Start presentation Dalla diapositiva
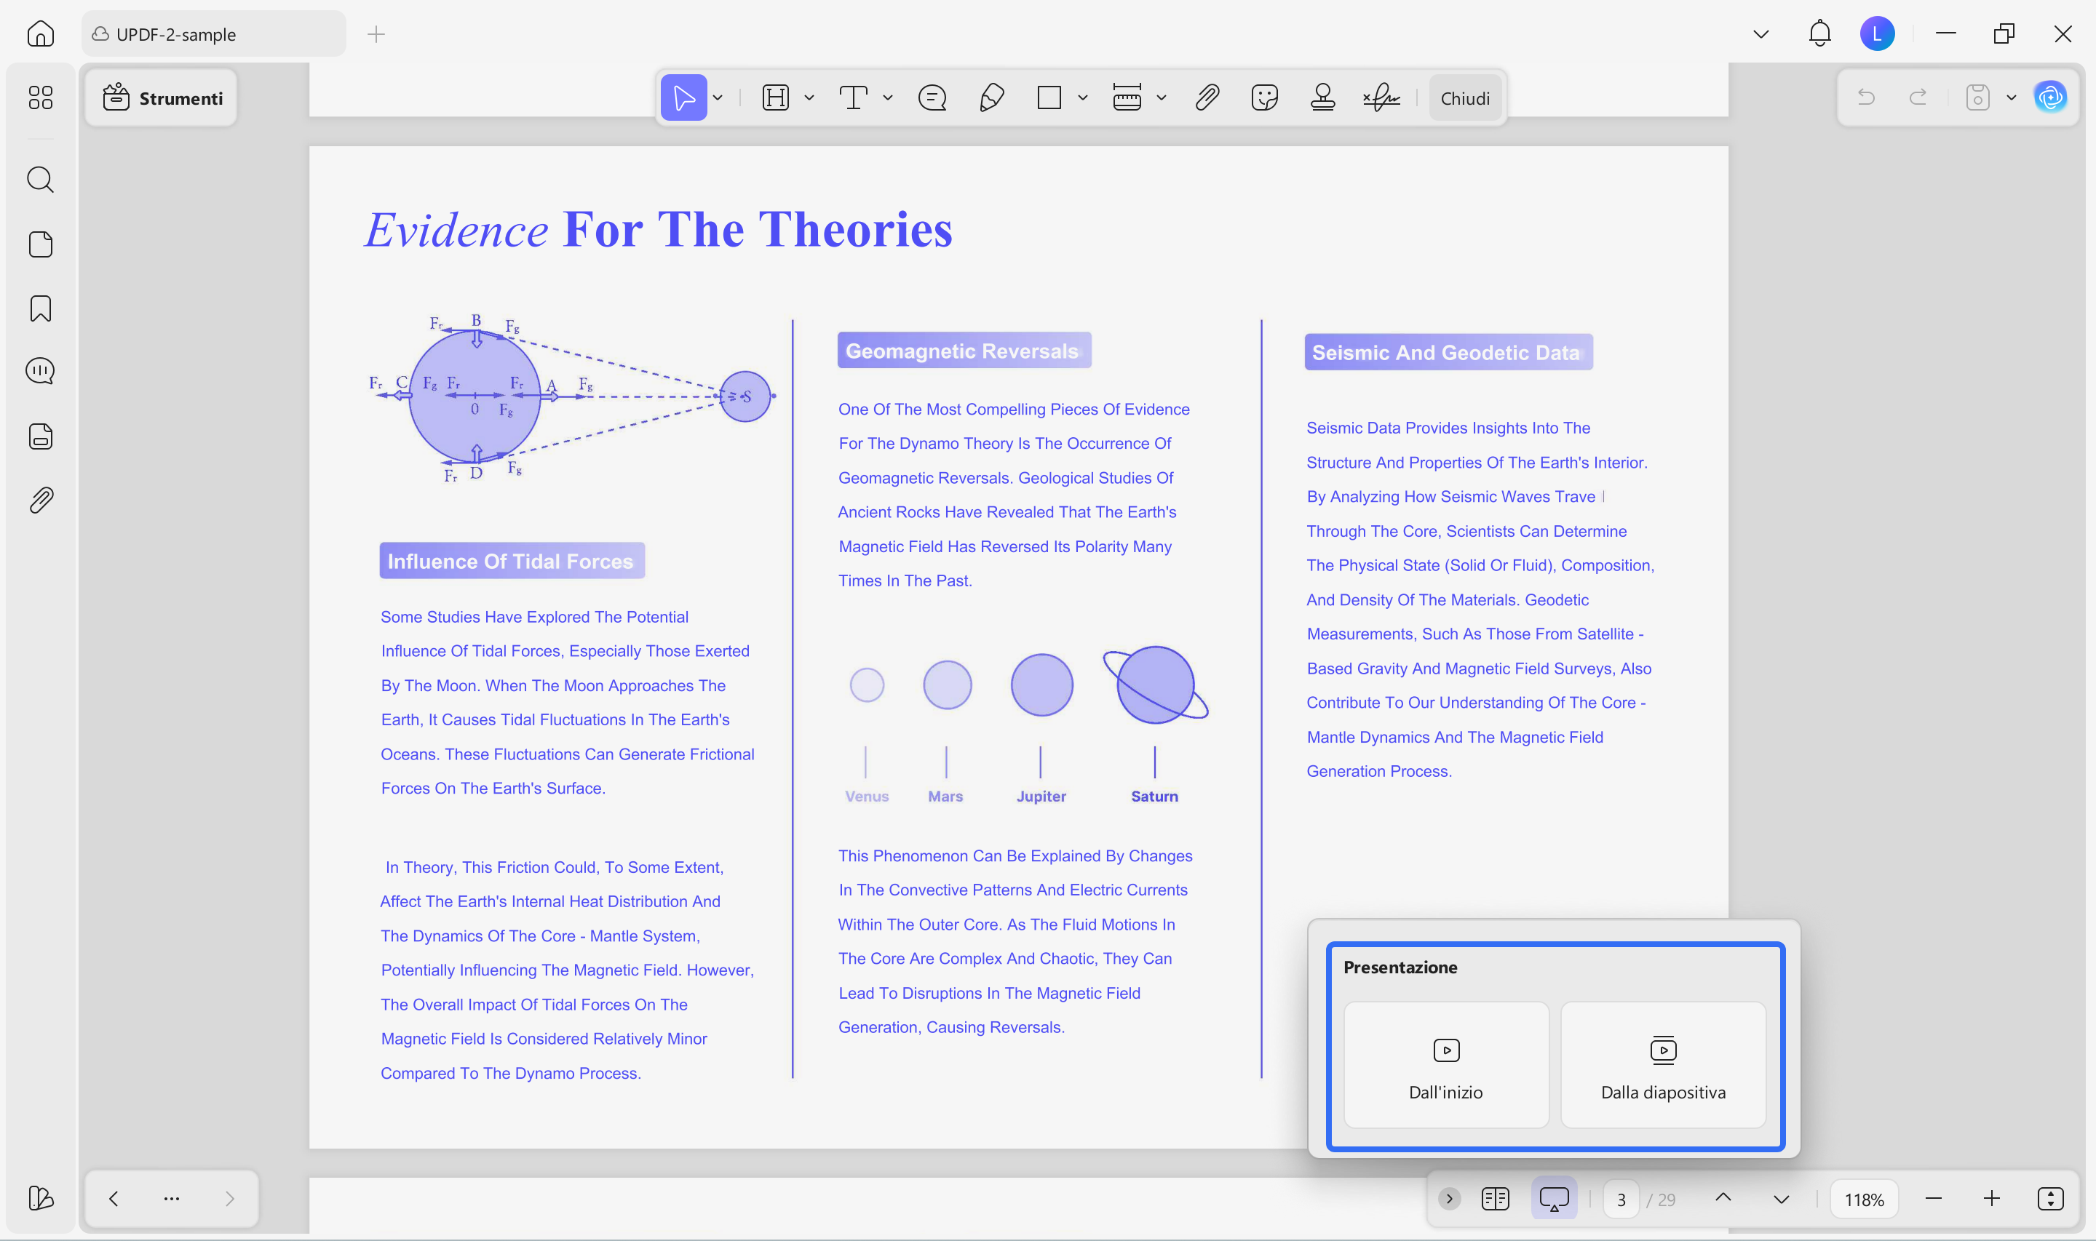 pos(1663,1064)
